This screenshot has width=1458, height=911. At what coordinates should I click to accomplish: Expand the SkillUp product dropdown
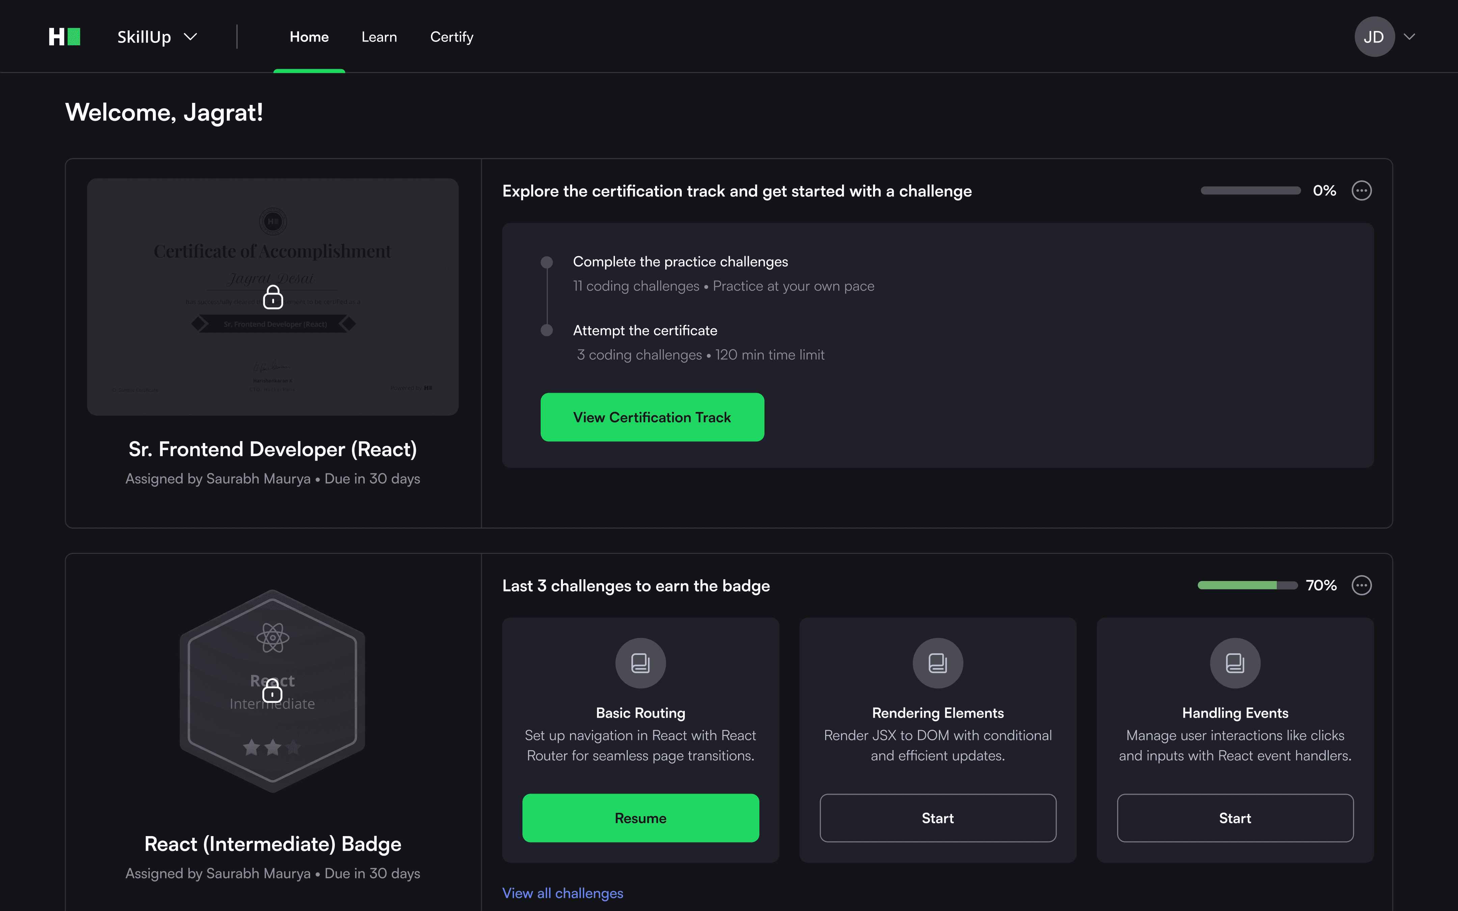[x=157, y=37]
